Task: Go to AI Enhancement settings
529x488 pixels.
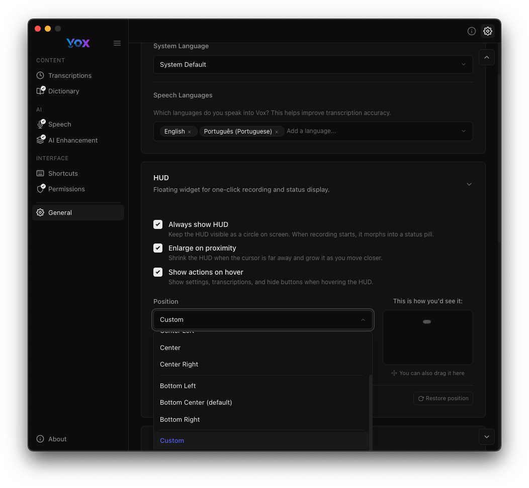Action: coord(72,140)
